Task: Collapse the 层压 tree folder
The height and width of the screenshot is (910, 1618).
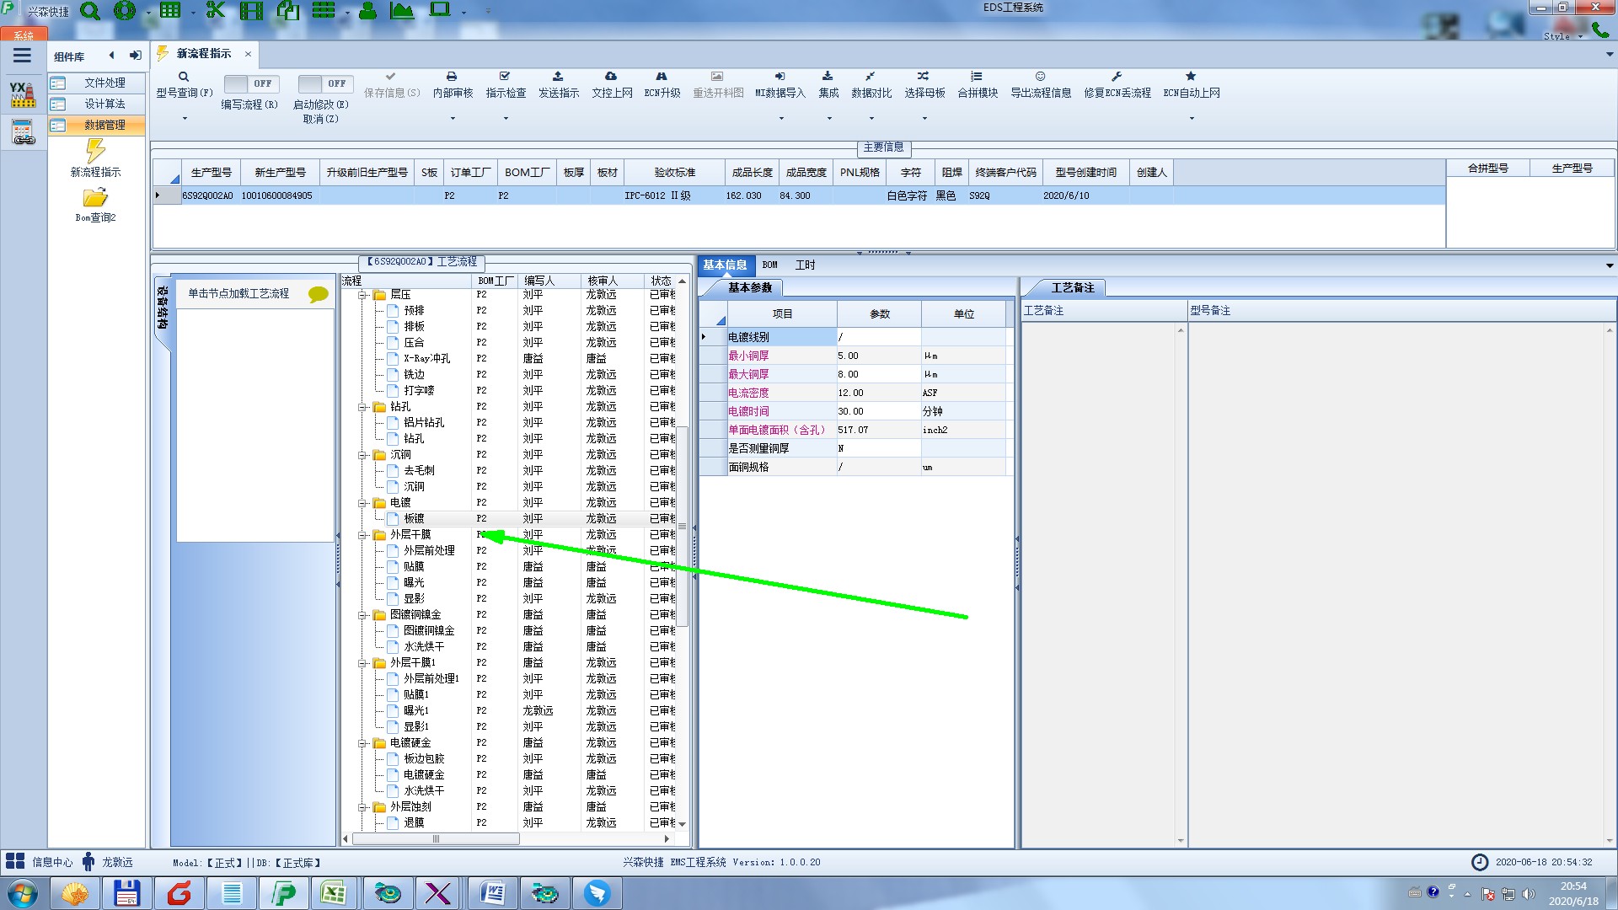Action: pos(362,295)
